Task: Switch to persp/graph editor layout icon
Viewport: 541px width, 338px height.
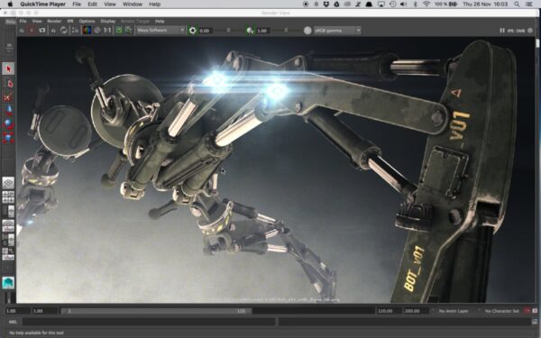Action: 8,240
